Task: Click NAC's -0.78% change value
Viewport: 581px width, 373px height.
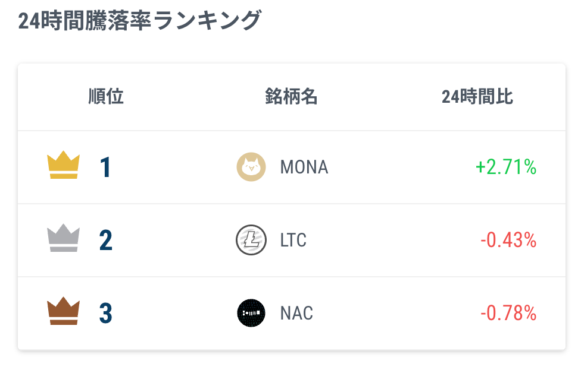Action: (508, 313)
